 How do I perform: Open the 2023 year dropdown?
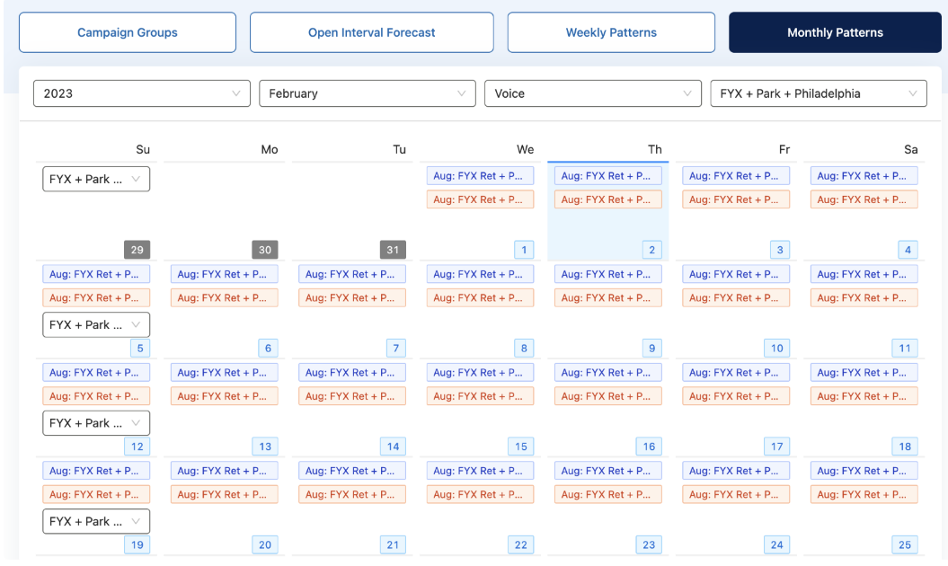141,93
